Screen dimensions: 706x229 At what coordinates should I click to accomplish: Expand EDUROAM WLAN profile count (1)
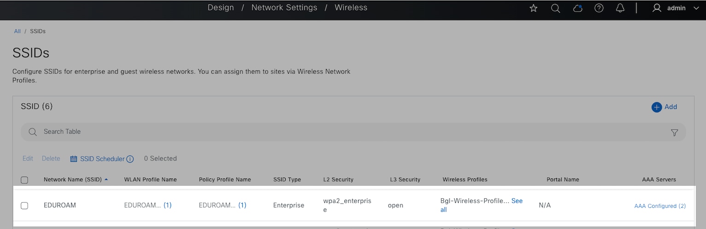coord(167,206)
